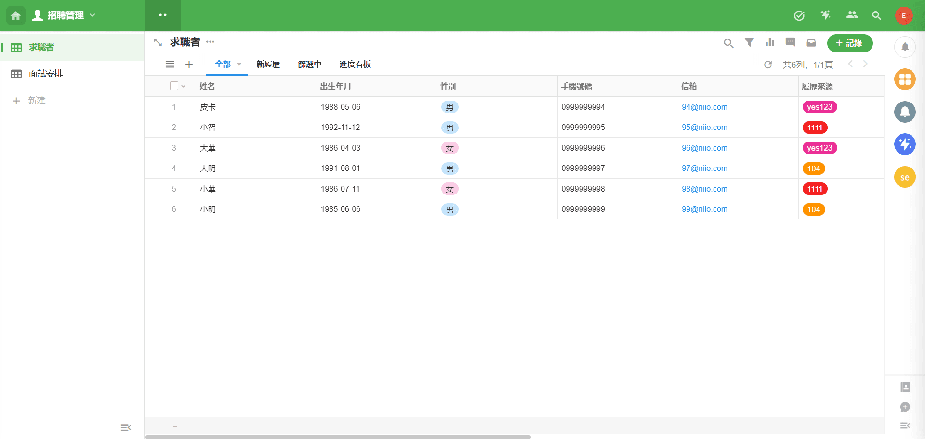This screenshot has height=439, width=925.
Task: Open the task checkmark icon in header
Action: click(799, 15)
